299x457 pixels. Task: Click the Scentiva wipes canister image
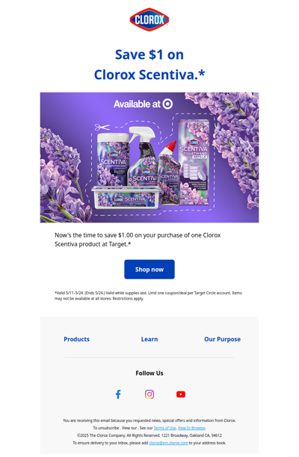[113, 159]
